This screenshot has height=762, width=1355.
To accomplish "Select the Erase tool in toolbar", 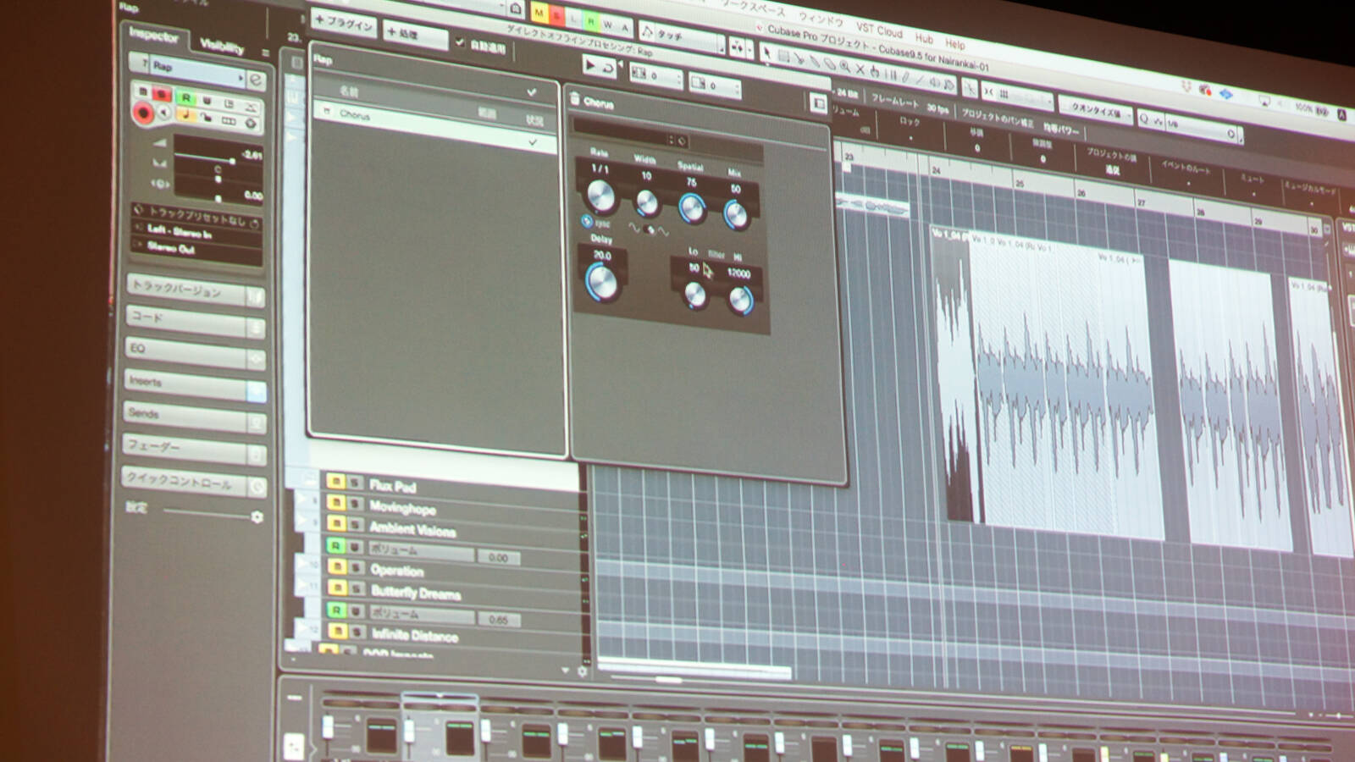I will pyautogui.click(x=829, y=64).
